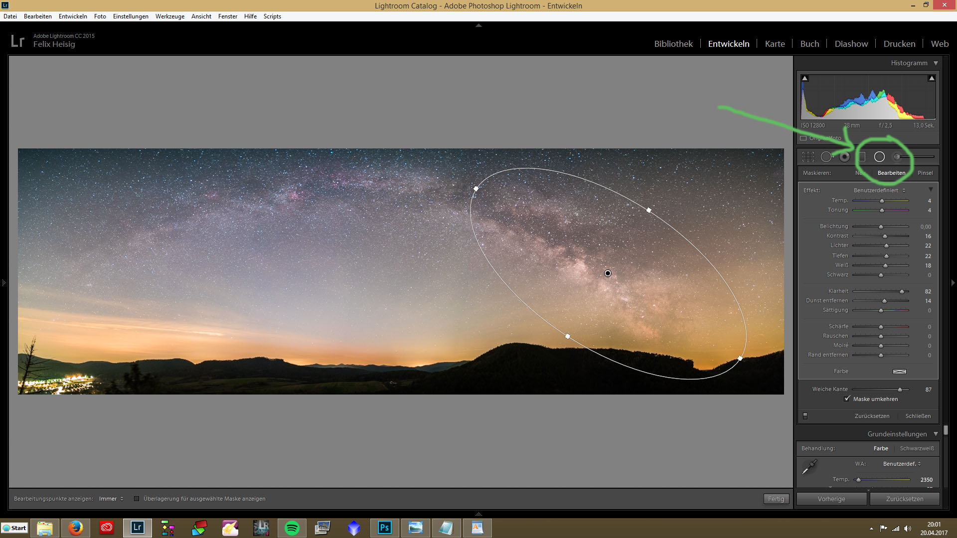Click Zurücksetzen in radial filter panel
The height and width of the screenshot is (538, 957).
[872, 416]
